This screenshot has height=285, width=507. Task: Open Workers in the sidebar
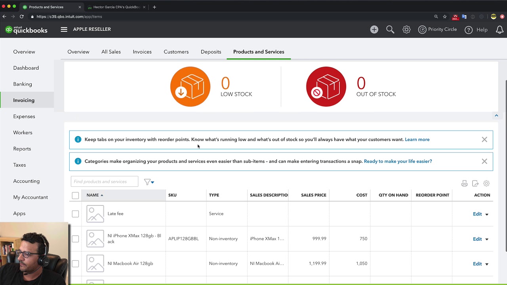point(23,133)
